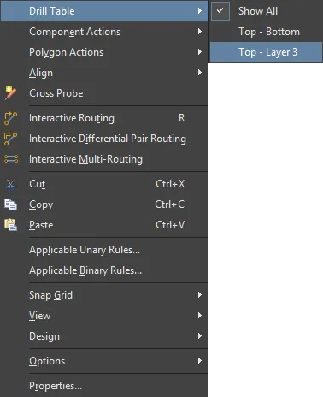Click the Interactive Multi-Routing icon
Screen dimensions: 323x397
click(x=11, y=159)
